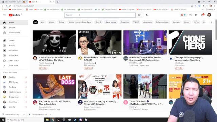Open 'Gokil! Arie Kriting & Akbar' video title
Image resolution: width=217 pixels, height=122 pixels.
point(145,59)
